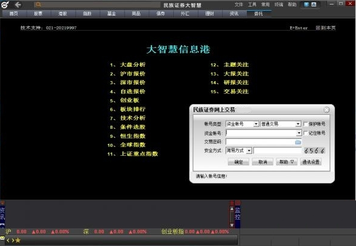
Task: Open the 条件选股 link
Action: click(x=133, y=127)
